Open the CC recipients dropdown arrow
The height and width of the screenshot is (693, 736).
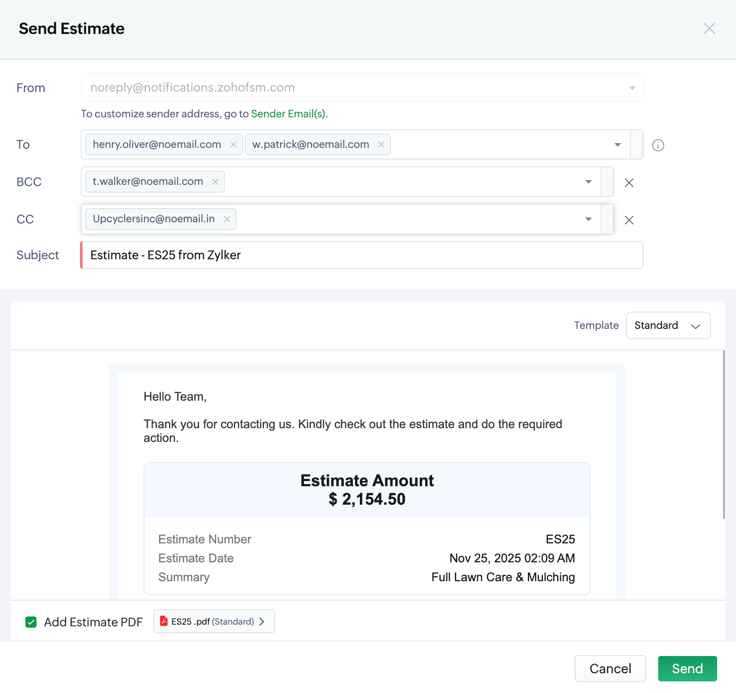[588, 219]
